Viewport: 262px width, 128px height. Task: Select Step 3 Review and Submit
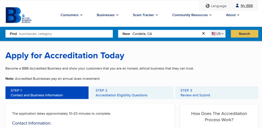coord(217,93)
